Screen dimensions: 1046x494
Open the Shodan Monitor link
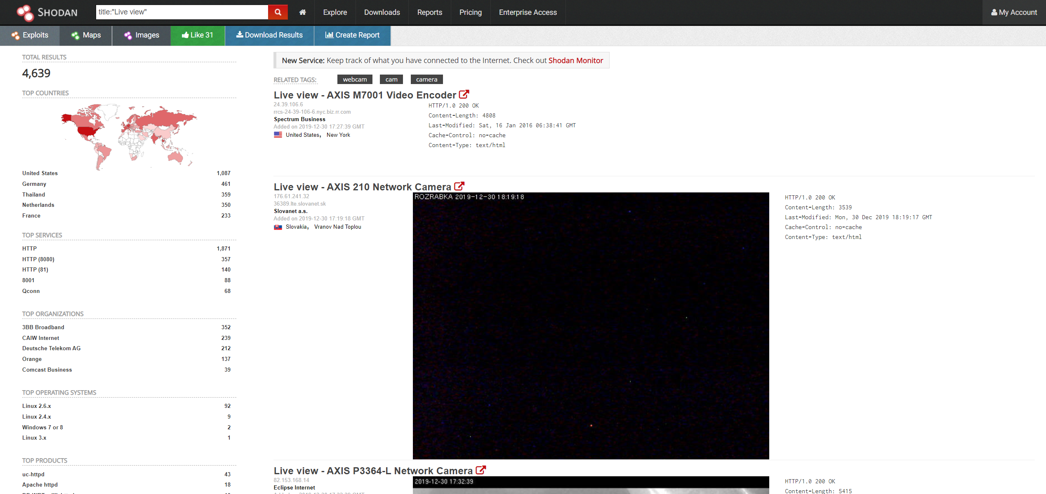click(x=575, y=61)
